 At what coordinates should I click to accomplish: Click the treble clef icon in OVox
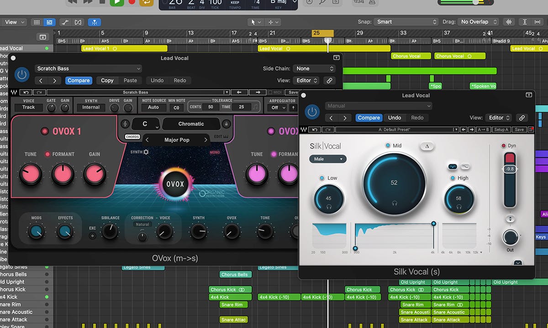tap(125, 124)
